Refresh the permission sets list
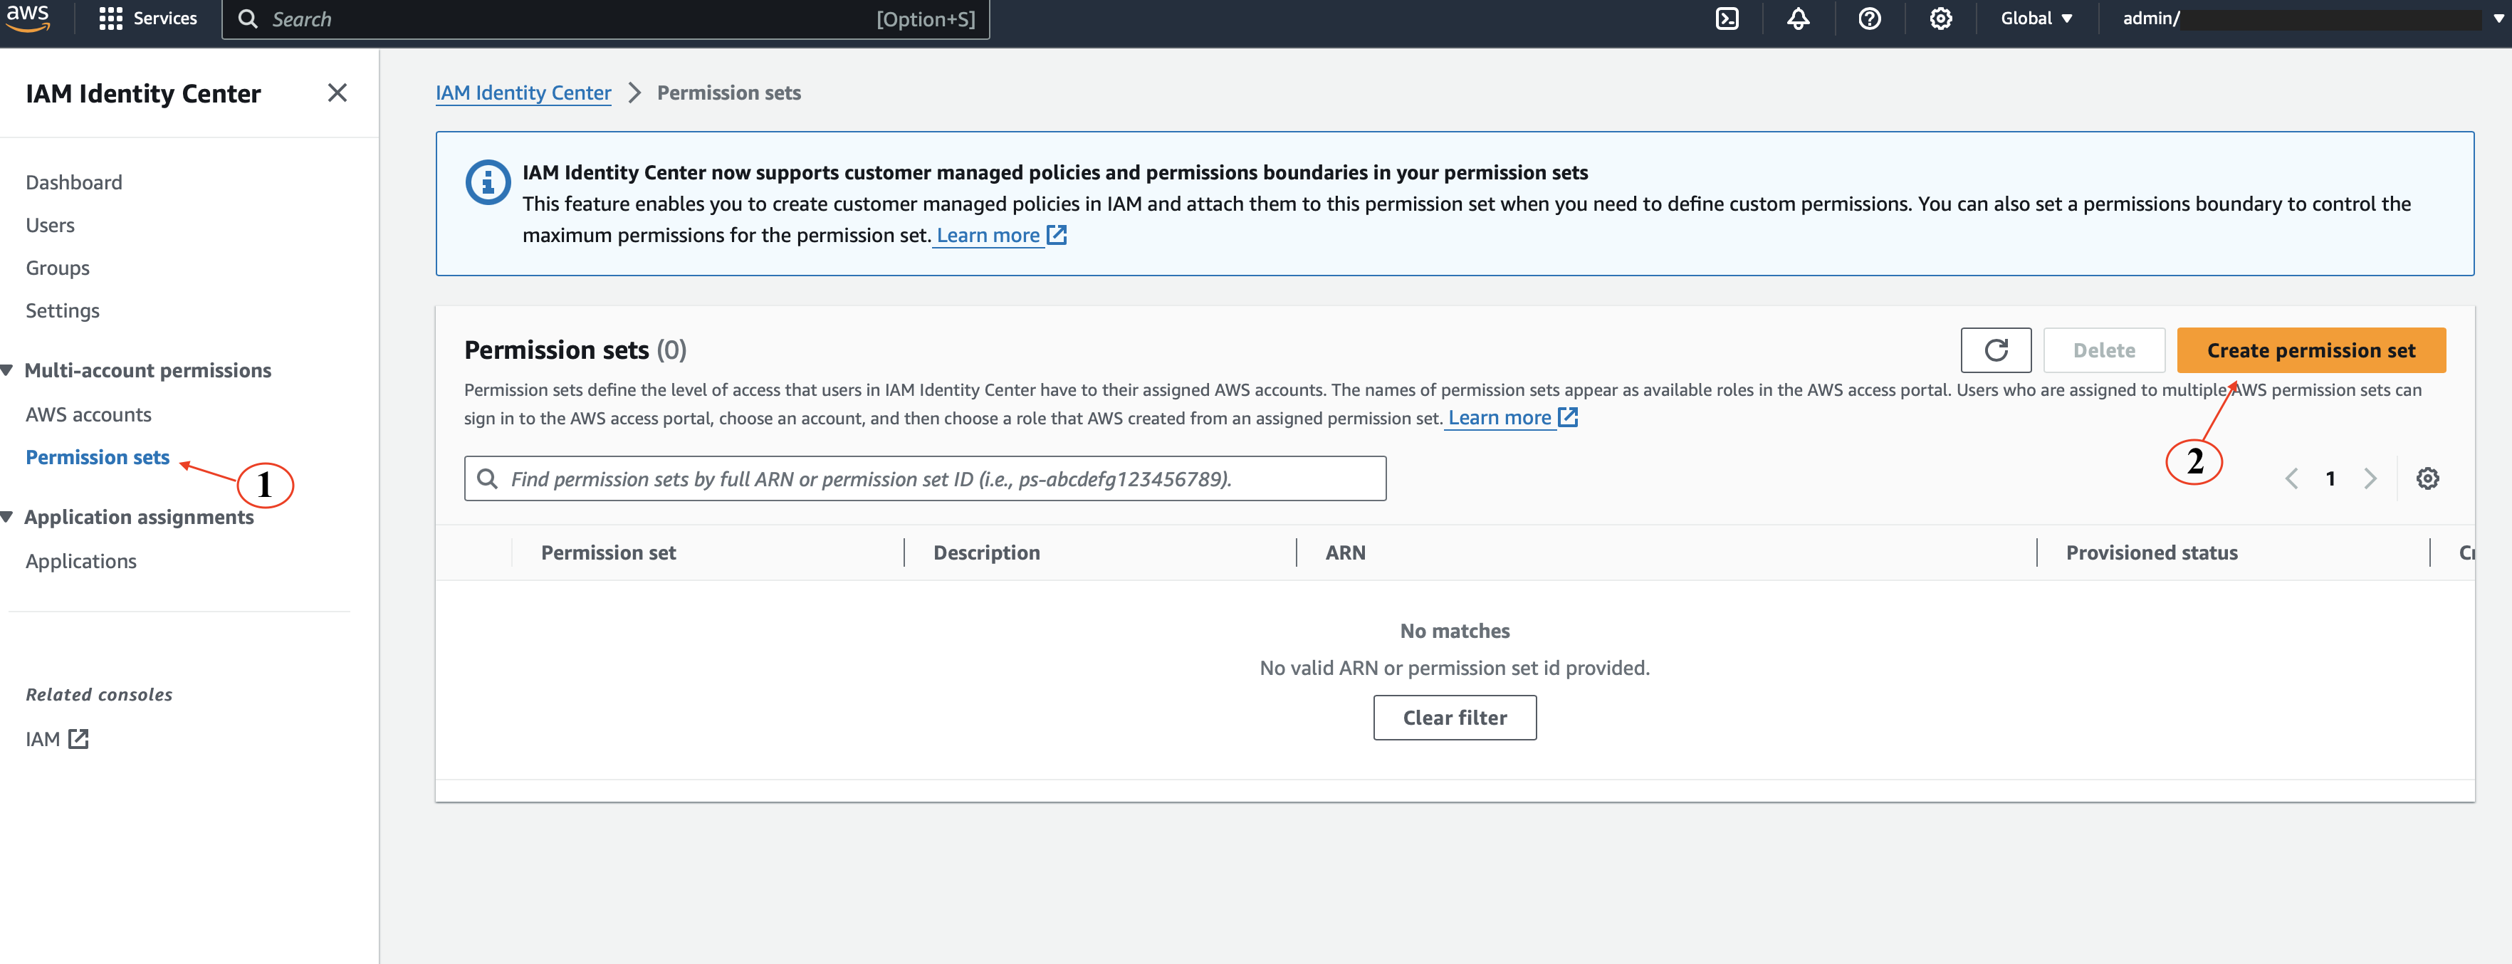Viewport: 2512px width, 964px height. pyautogui.click(x=1996, y=350)
